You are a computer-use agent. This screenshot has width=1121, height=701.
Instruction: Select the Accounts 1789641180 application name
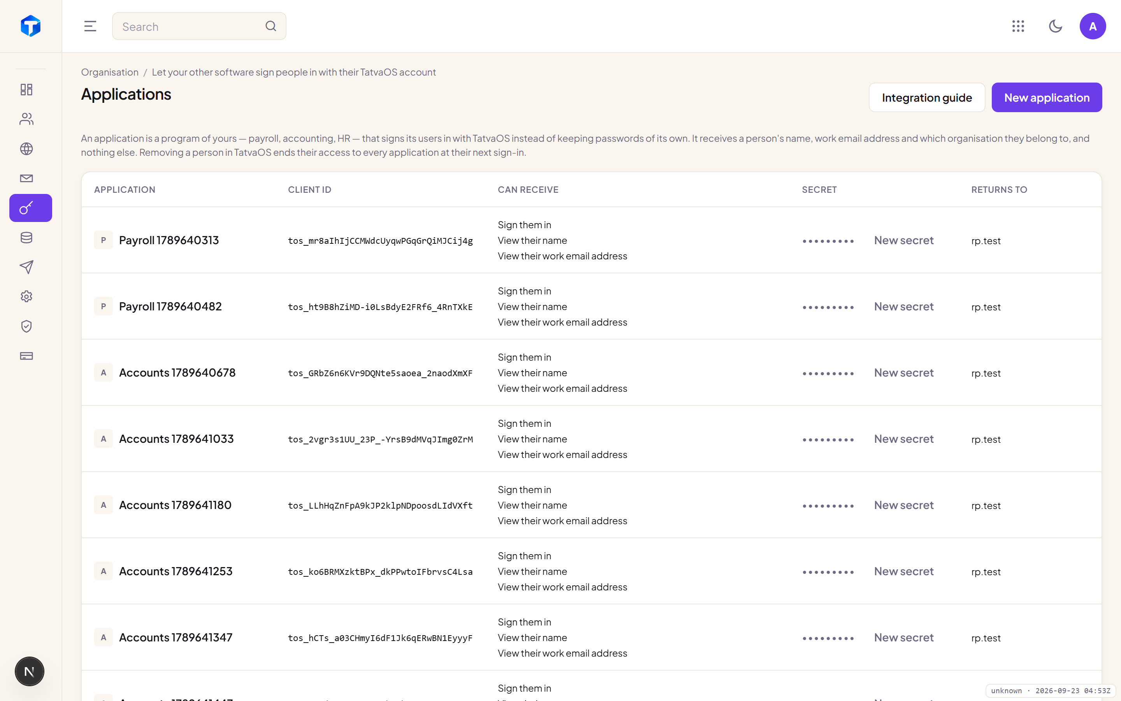click(x=175, y=505)
